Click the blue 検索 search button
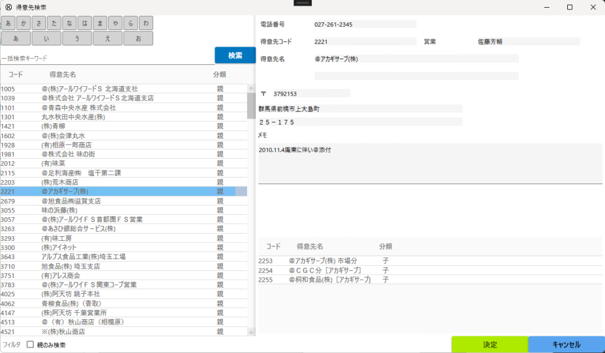Viewport: 605px width, 353px height. pyautogui.click(x=235, y=55)
